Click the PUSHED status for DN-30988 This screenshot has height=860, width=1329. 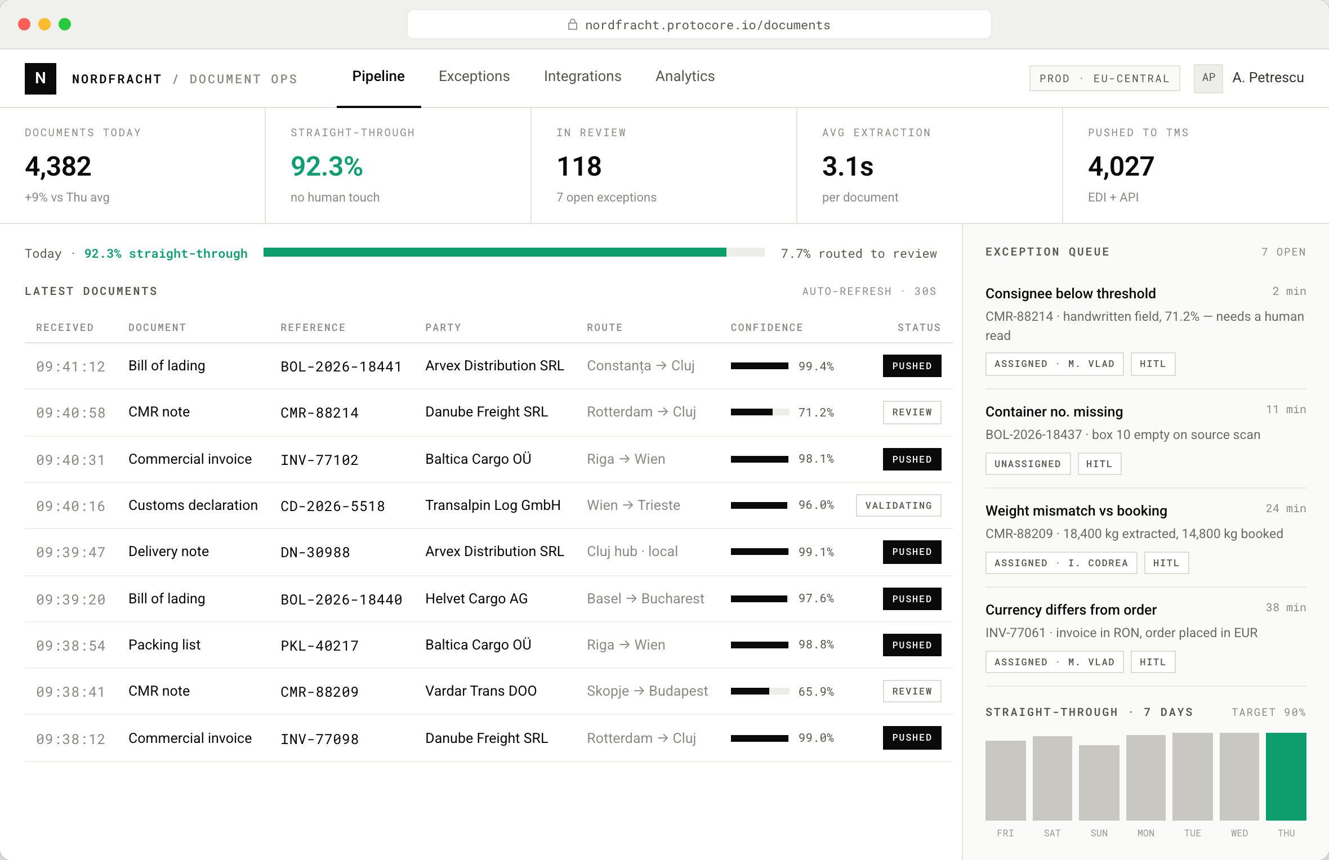click(912, 552)
